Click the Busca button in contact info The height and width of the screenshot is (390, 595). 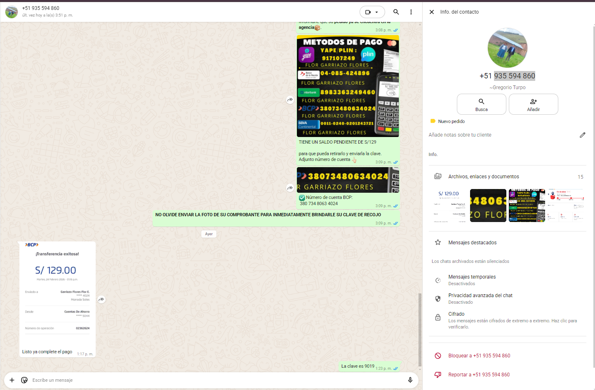click(481, 104)
